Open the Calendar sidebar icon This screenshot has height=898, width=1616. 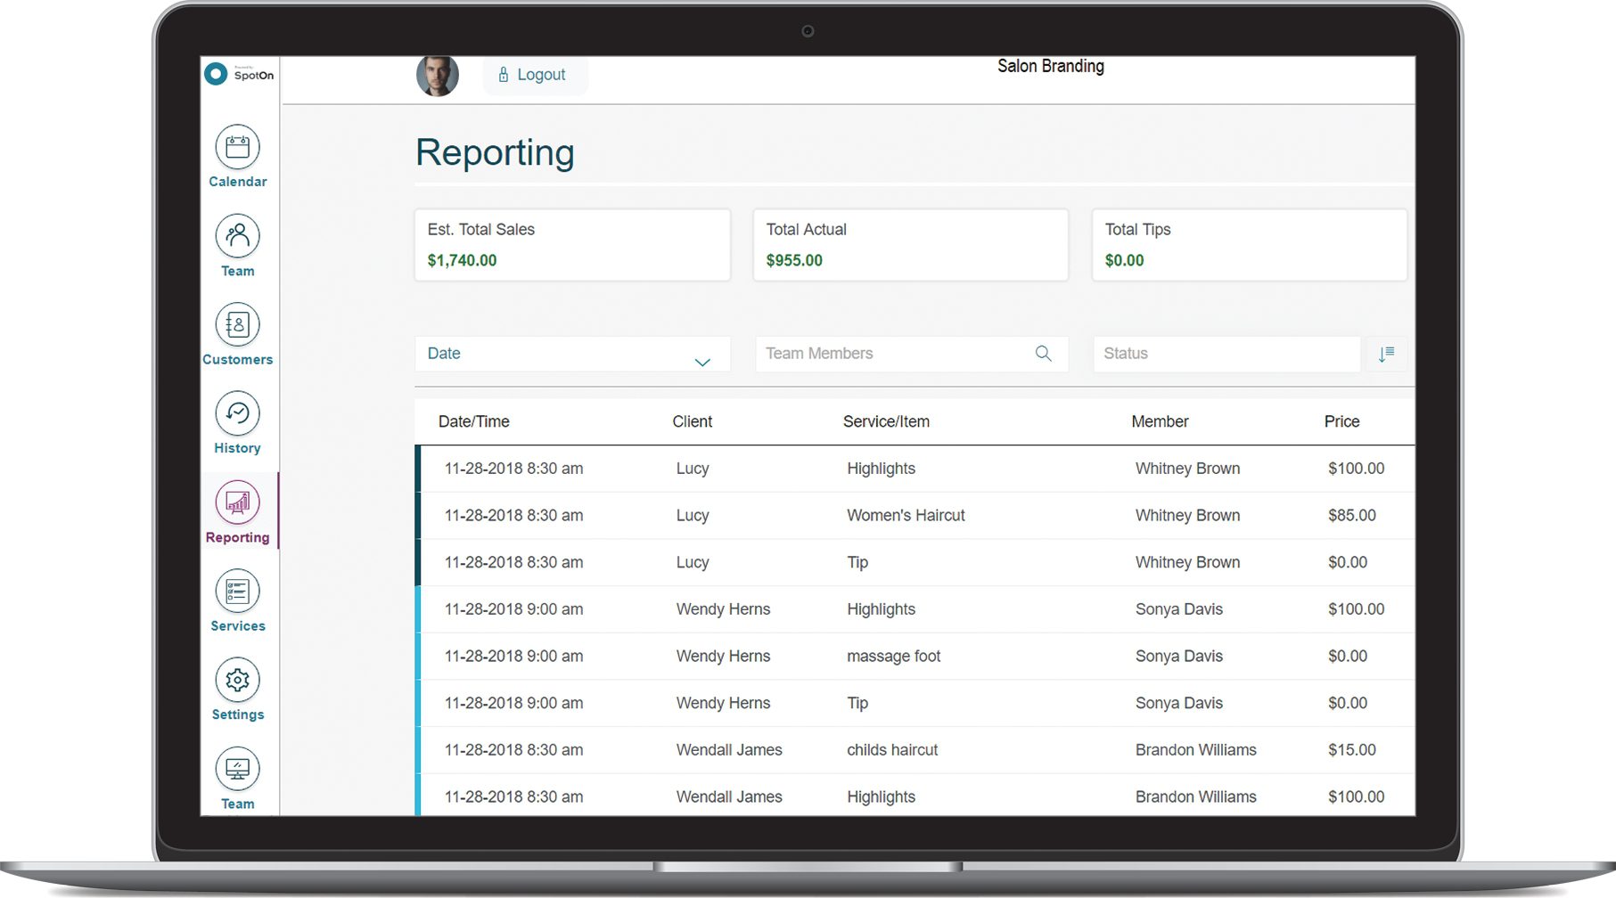pyautogui.click(x=237, y=147)
